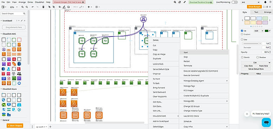Viewport: 273px width, 129px height.
Task: Open the Arrange menu
Action: pyautogui.click(x=22, y=2)
